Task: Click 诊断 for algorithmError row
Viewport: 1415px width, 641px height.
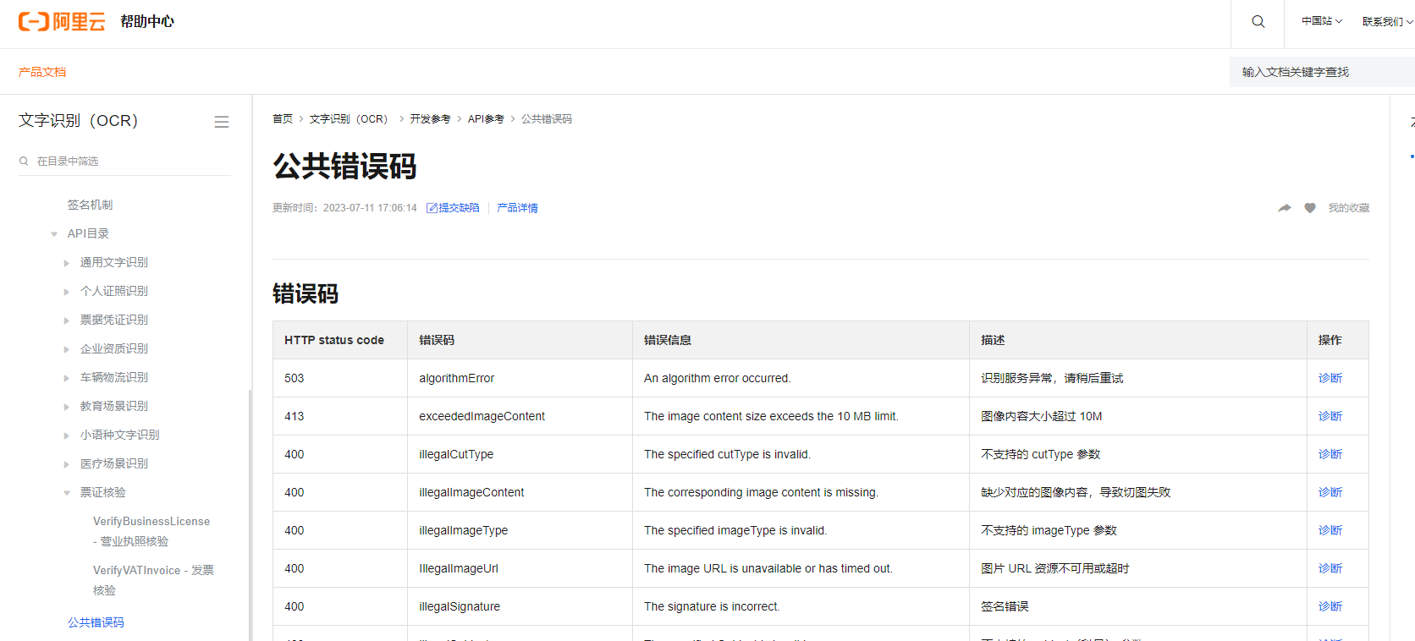Action: 1330,378
